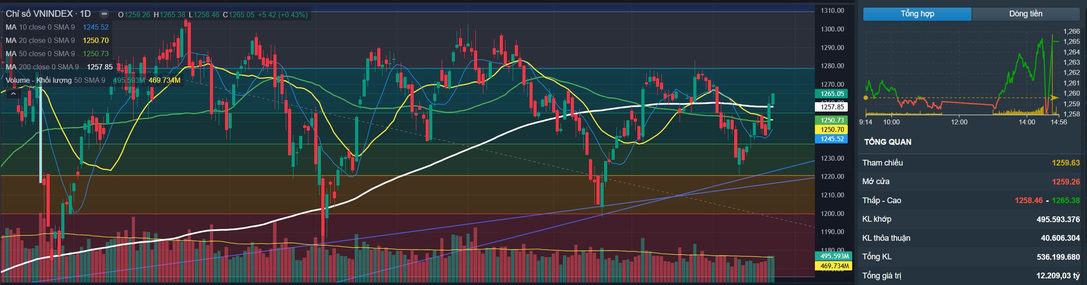Select the MA 50 close 0 SMA 9 indicator
The width and height of the screenshot is (1087, 285).
(x=40, y=54)
